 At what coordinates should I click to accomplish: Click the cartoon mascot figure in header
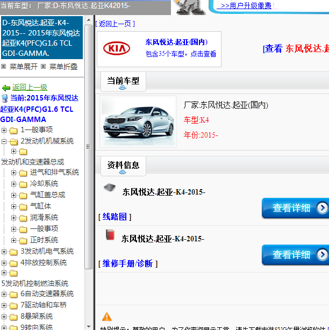click(189, 7)
